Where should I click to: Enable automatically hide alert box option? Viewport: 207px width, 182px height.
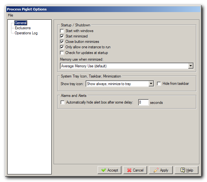point(62,102)
